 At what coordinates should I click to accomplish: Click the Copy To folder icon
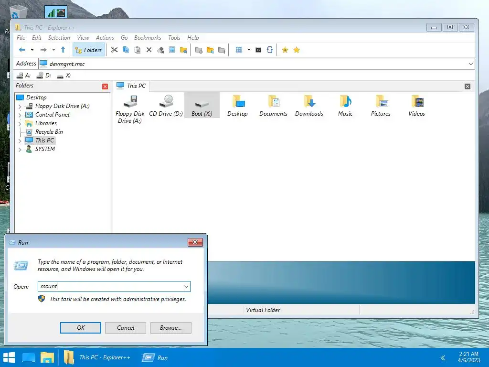tap(210, 50)
